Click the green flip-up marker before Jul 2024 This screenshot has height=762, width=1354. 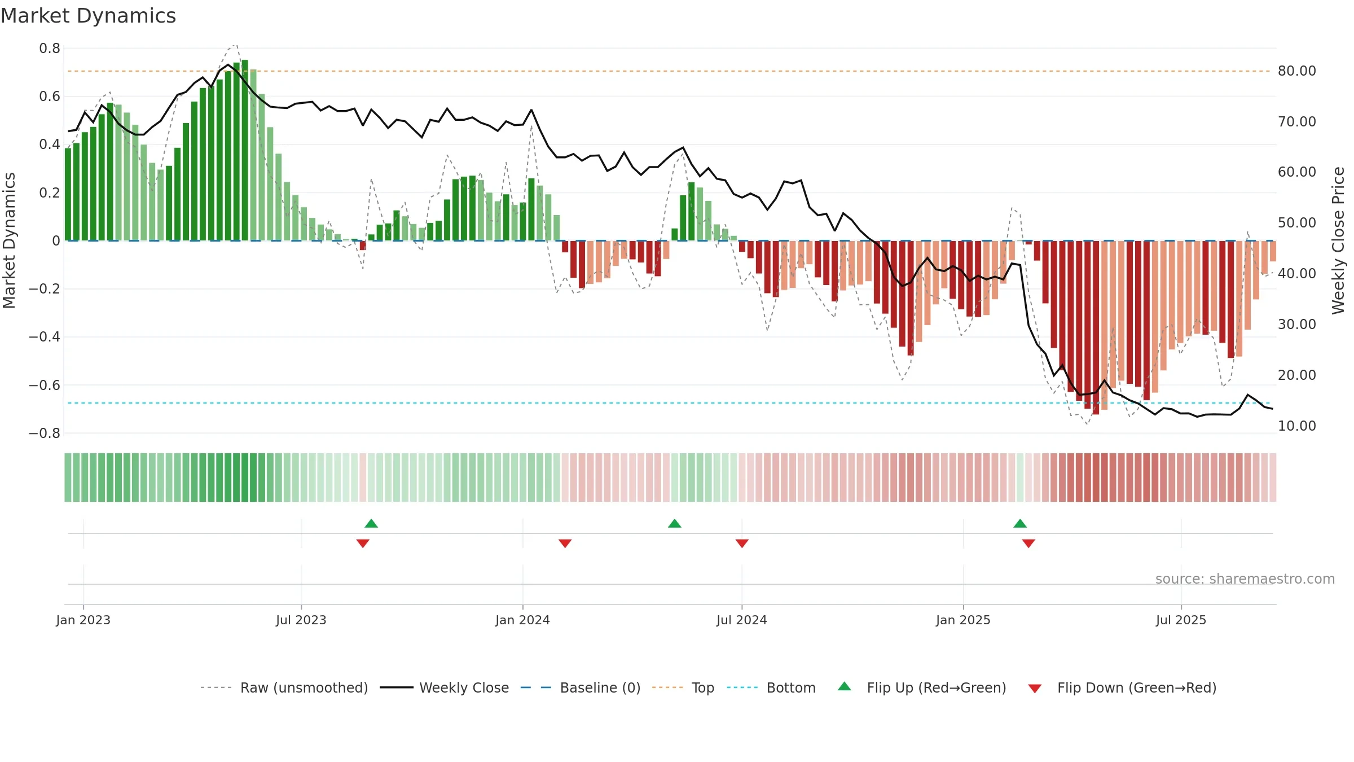675,523
